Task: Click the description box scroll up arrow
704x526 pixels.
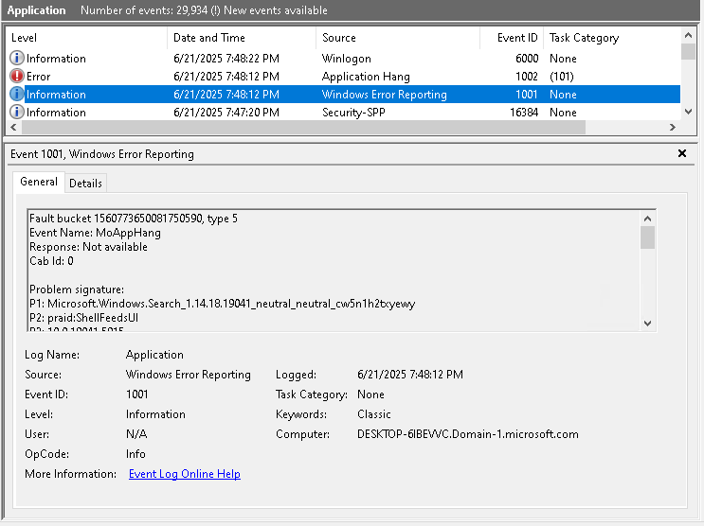Action: (647, 219)
